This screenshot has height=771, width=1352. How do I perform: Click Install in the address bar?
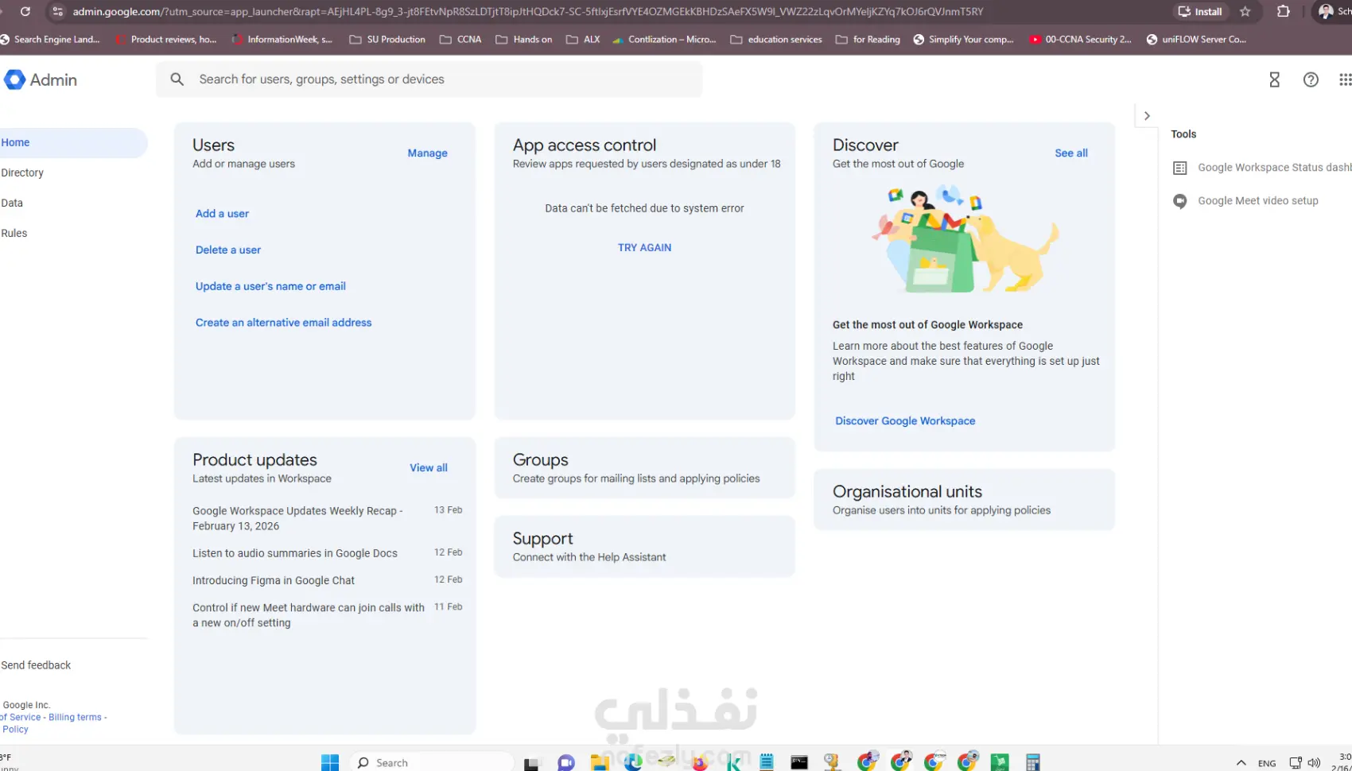pos(1200,12)
